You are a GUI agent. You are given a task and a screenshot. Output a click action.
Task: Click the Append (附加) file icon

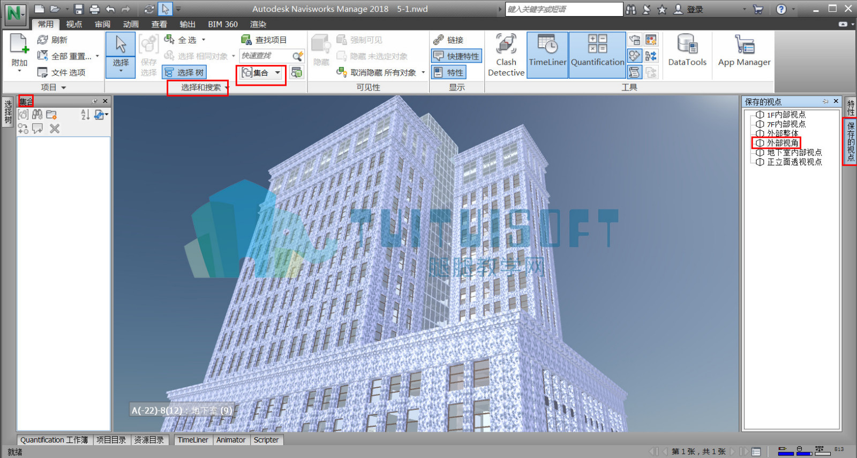click(19, 44)
